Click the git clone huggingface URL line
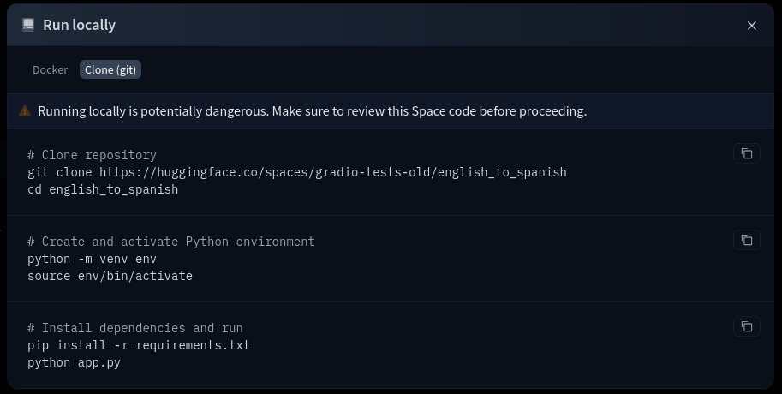The image size is (782, 394). pyautogui.click(x=296, y=172)
